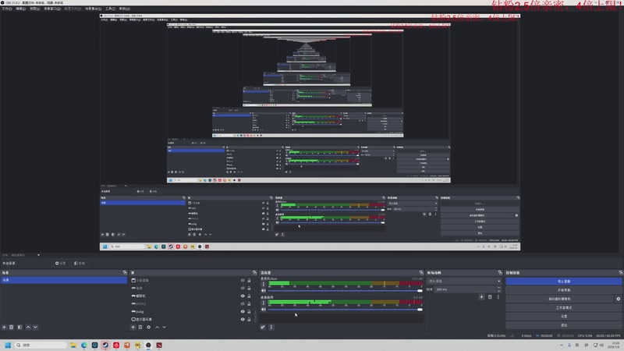Viewport: 624px width, 351px height.
Task: Open virtual camera settings gear
Action: coord(618,299)
